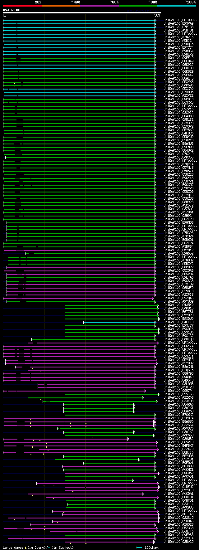Select hit label UniRef100_A7NZL5
This screenshot has height=550, width=199.
[178, 37]
